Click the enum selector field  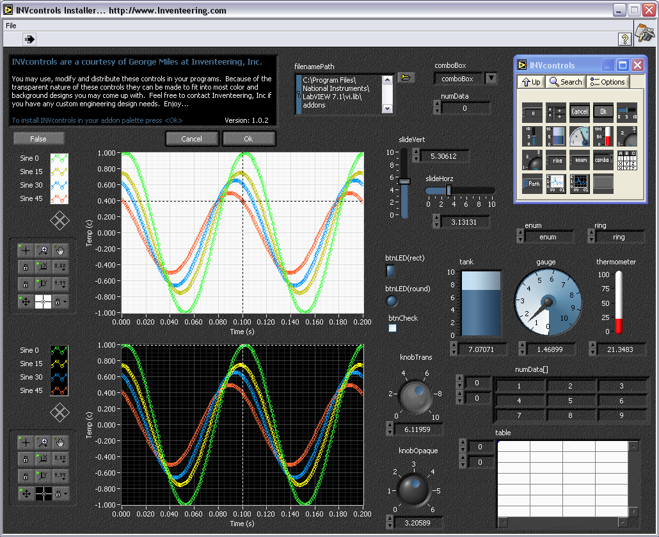(548, 237)
